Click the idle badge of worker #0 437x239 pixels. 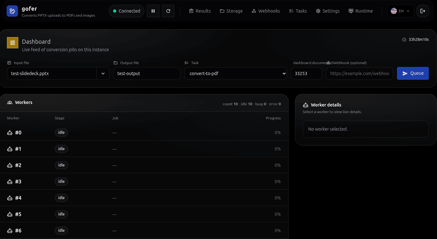click(61, 133)
